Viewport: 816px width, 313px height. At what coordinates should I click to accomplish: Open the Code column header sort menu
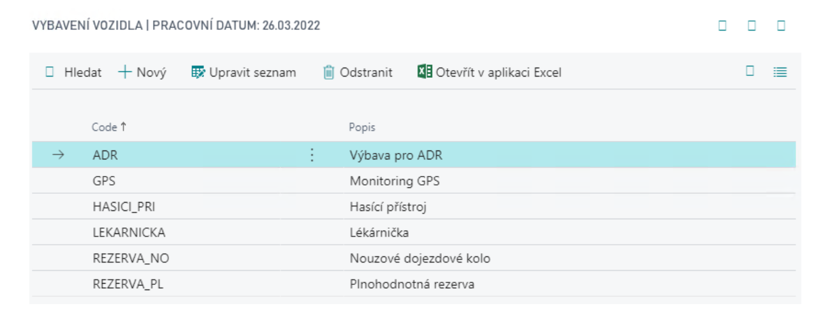click(109, 127)
